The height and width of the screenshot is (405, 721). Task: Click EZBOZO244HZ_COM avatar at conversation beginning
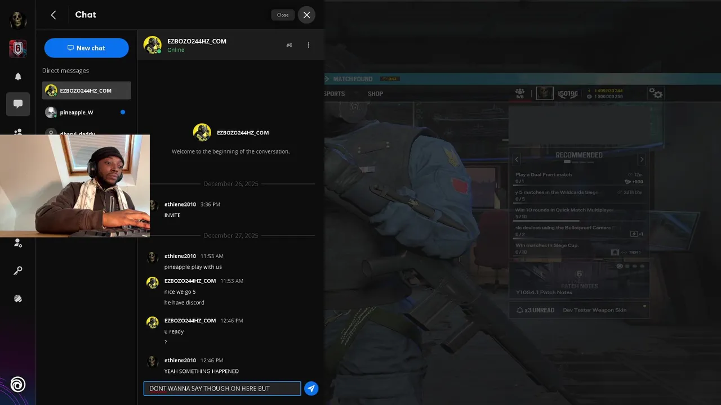click(x=202, y=133)
